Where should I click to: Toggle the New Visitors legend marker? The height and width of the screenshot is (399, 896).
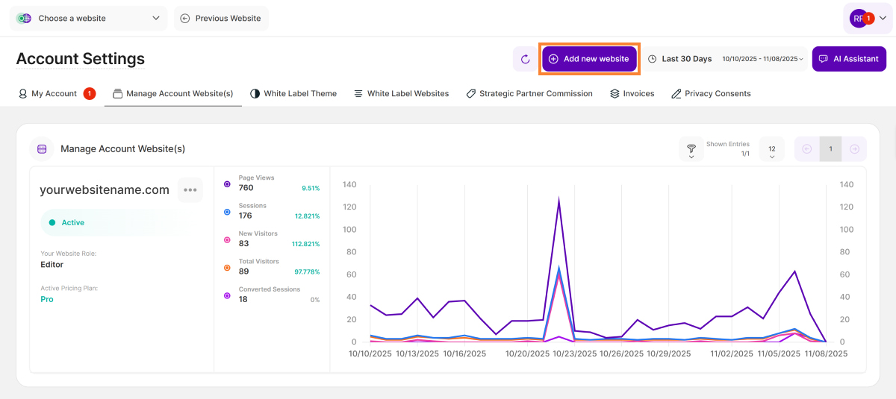coord(227,239)
